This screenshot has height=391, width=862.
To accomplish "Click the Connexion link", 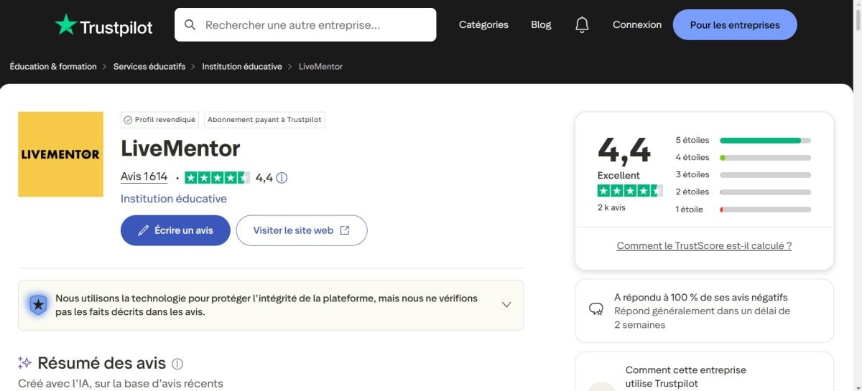I will tap(637, 25).
